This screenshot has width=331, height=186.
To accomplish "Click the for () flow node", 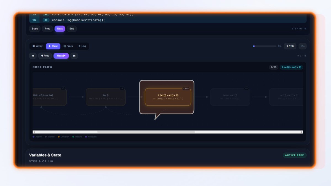I will (x=106, y=97).
